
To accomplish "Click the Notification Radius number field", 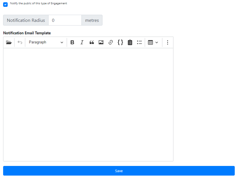I will 65,20.
